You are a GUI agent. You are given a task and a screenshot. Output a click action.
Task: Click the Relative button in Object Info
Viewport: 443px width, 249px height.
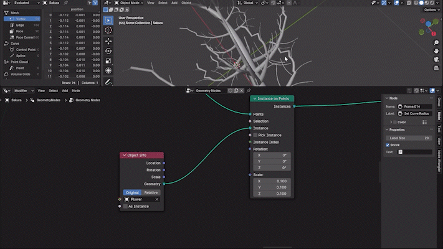[x=151, y=192]
